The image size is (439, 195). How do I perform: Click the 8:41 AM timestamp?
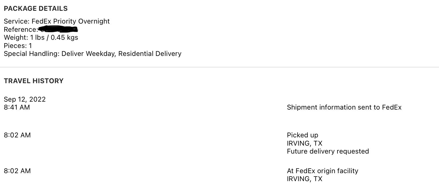click(17, 107)
